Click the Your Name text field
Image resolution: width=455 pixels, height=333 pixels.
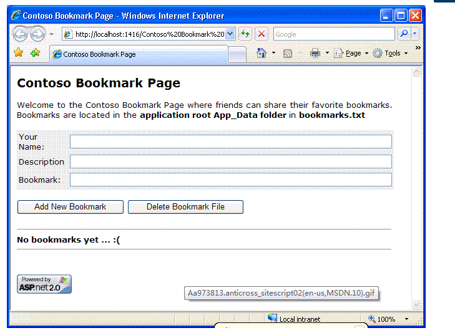click(231, 142)
